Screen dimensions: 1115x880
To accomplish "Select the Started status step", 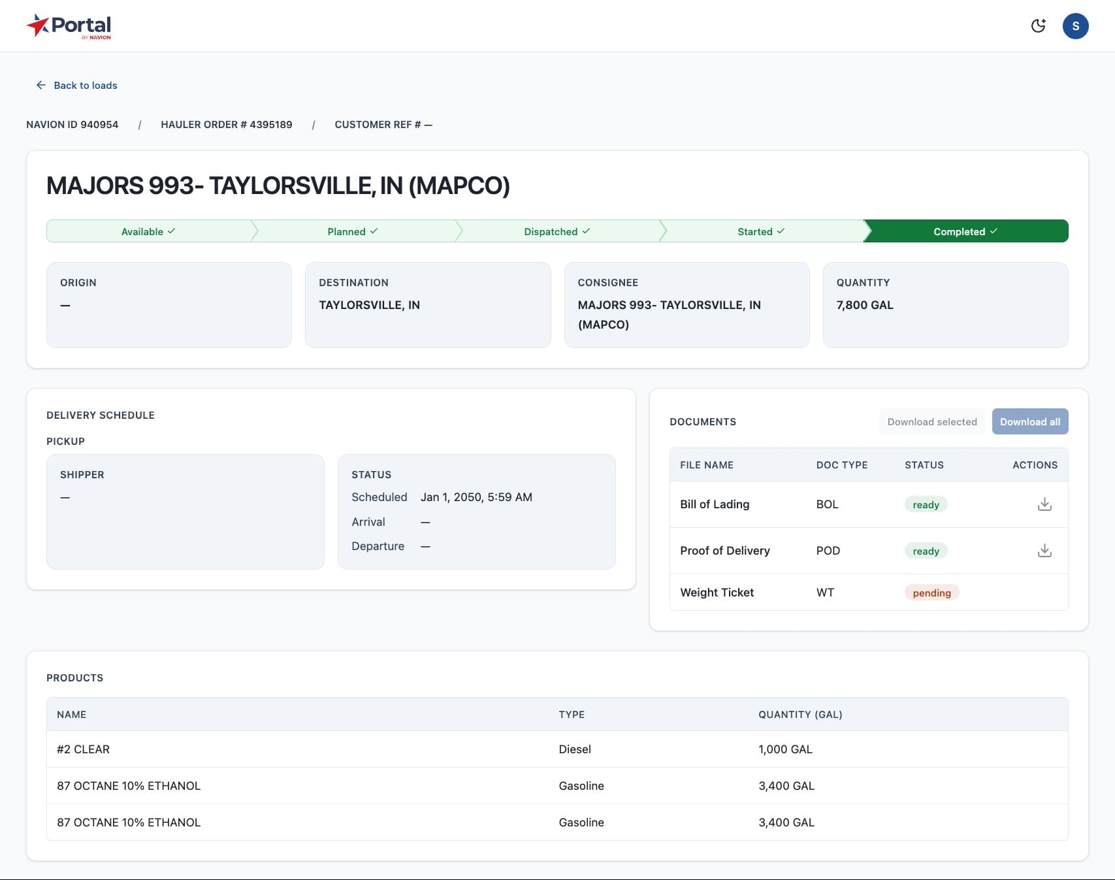I will [762, 231].
